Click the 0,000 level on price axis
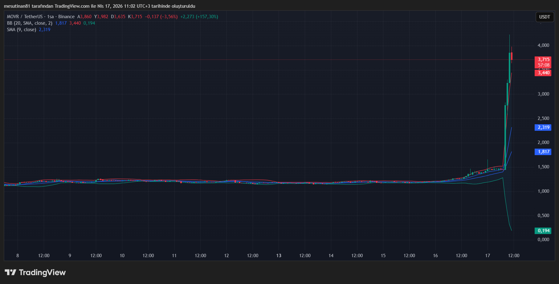The image size is (559, 284). [543, 240]
